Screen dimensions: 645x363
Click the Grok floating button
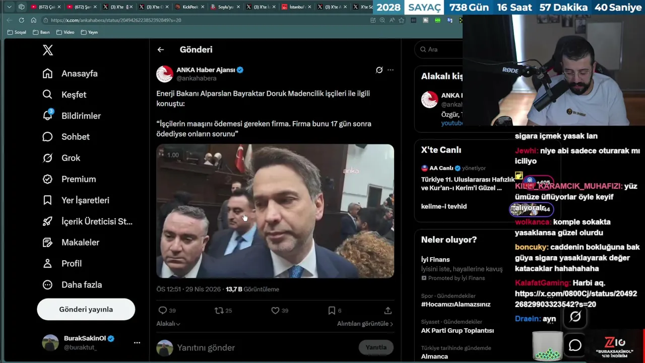[x=575, y=317]
